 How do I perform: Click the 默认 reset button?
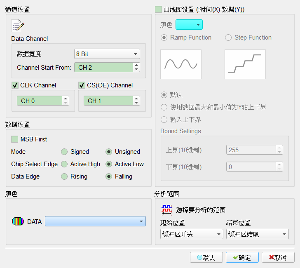click(x=206, y=257)
